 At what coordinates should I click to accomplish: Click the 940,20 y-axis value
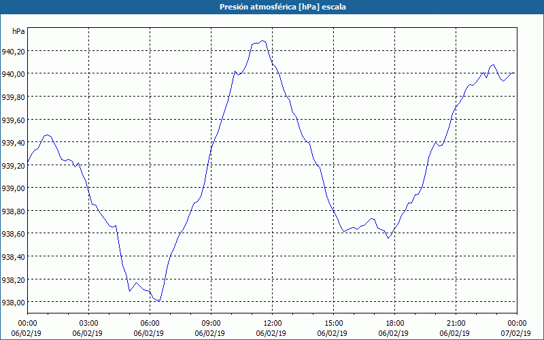click(x=12, y=52)
